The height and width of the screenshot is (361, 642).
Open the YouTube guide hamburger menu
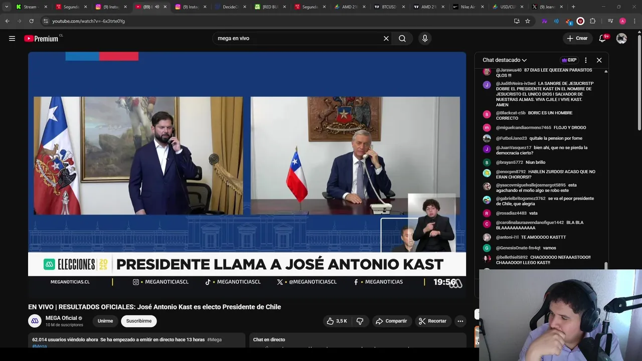(x=12, y=38)
